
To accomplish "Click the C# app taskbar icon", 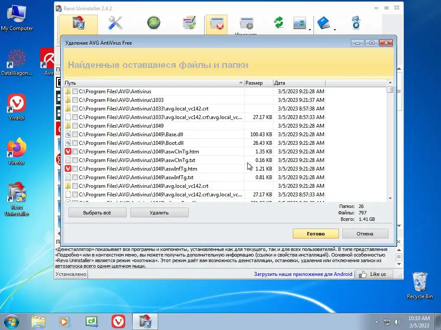I will [92, 321].
